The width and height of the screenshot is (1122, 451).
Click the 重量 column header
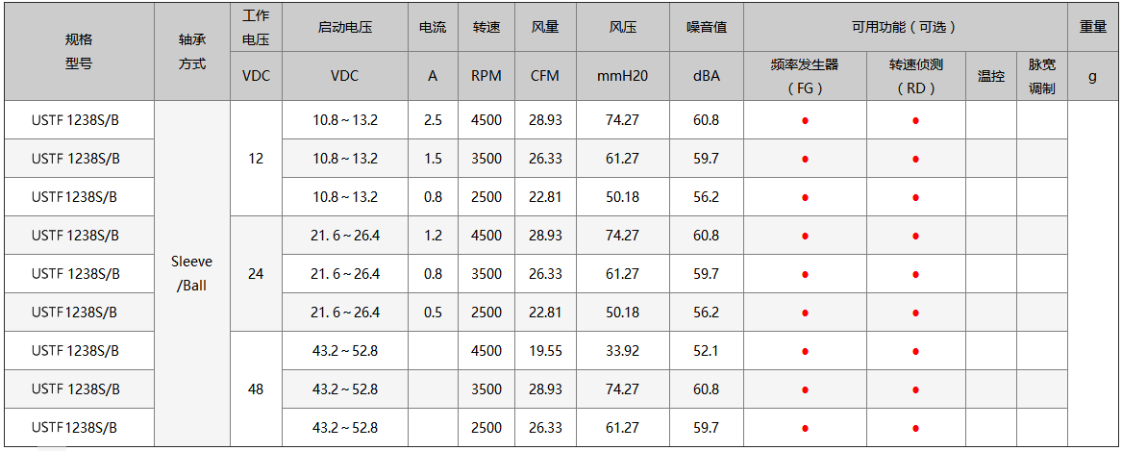tap(1093, 27)
